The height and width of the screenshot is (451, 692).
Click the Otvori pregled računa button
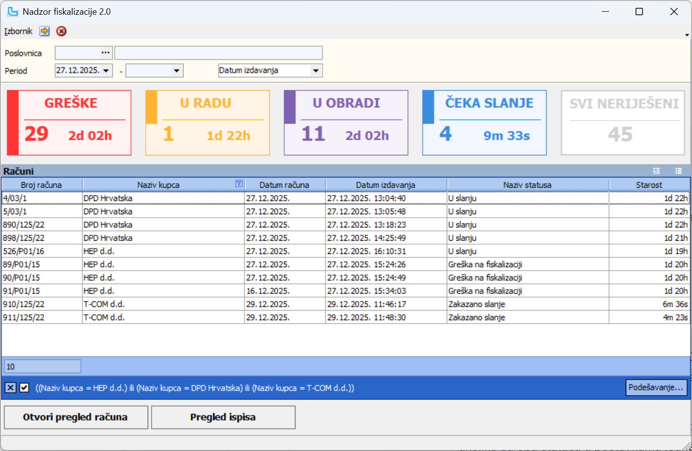click(x=76, y=417)
